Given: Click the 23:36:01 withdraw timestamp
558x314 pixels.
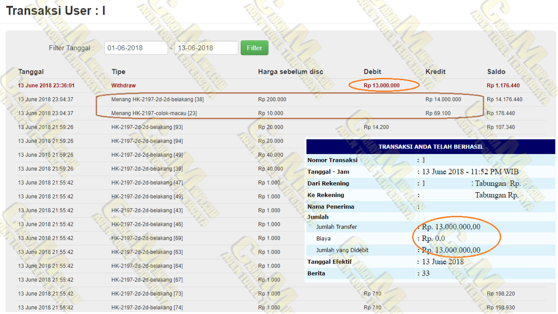Looking at the screenshot, I should [x=46, y=85].
